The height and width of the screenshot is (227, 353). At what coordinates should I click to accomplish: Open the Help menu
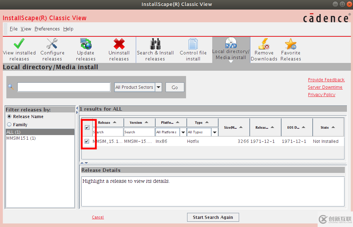coord(68,29)
